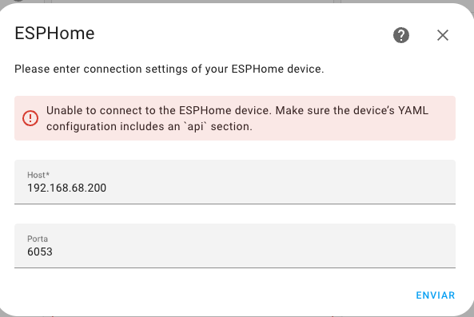Click the underline beneath the Porta field
Image resolution: width=474 pixels, height=317 pixels.
point(235,267)
